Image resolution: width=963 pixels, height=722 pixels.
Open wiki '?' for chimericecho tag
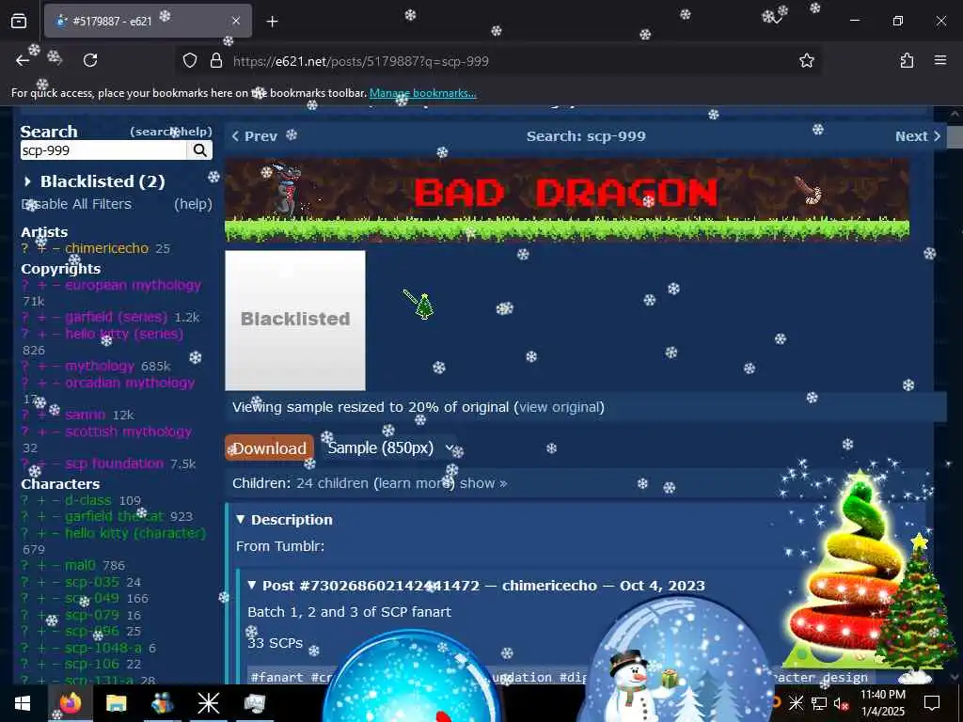tap(25, 248)
